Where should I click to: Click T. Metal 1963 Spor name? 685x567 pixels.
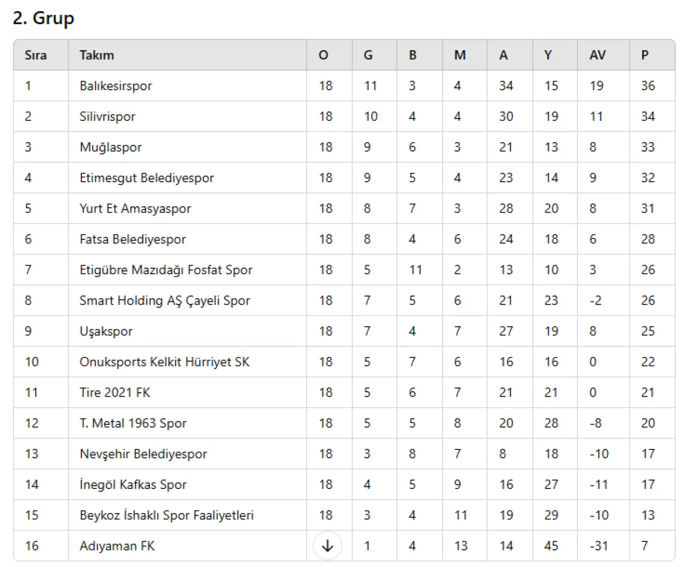pos(133,423)
